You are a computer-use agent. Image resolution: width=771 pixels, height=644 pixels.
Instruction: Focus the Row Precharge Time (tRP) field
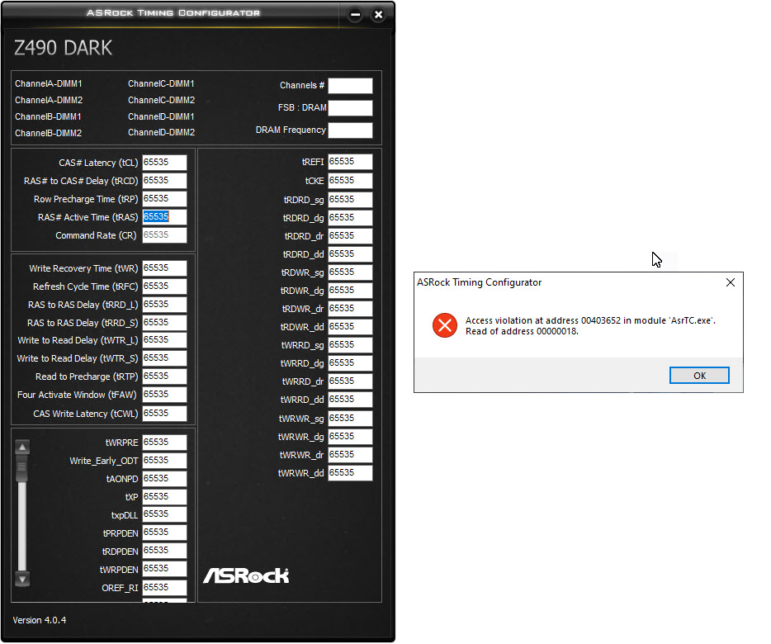tap(165, 199)
